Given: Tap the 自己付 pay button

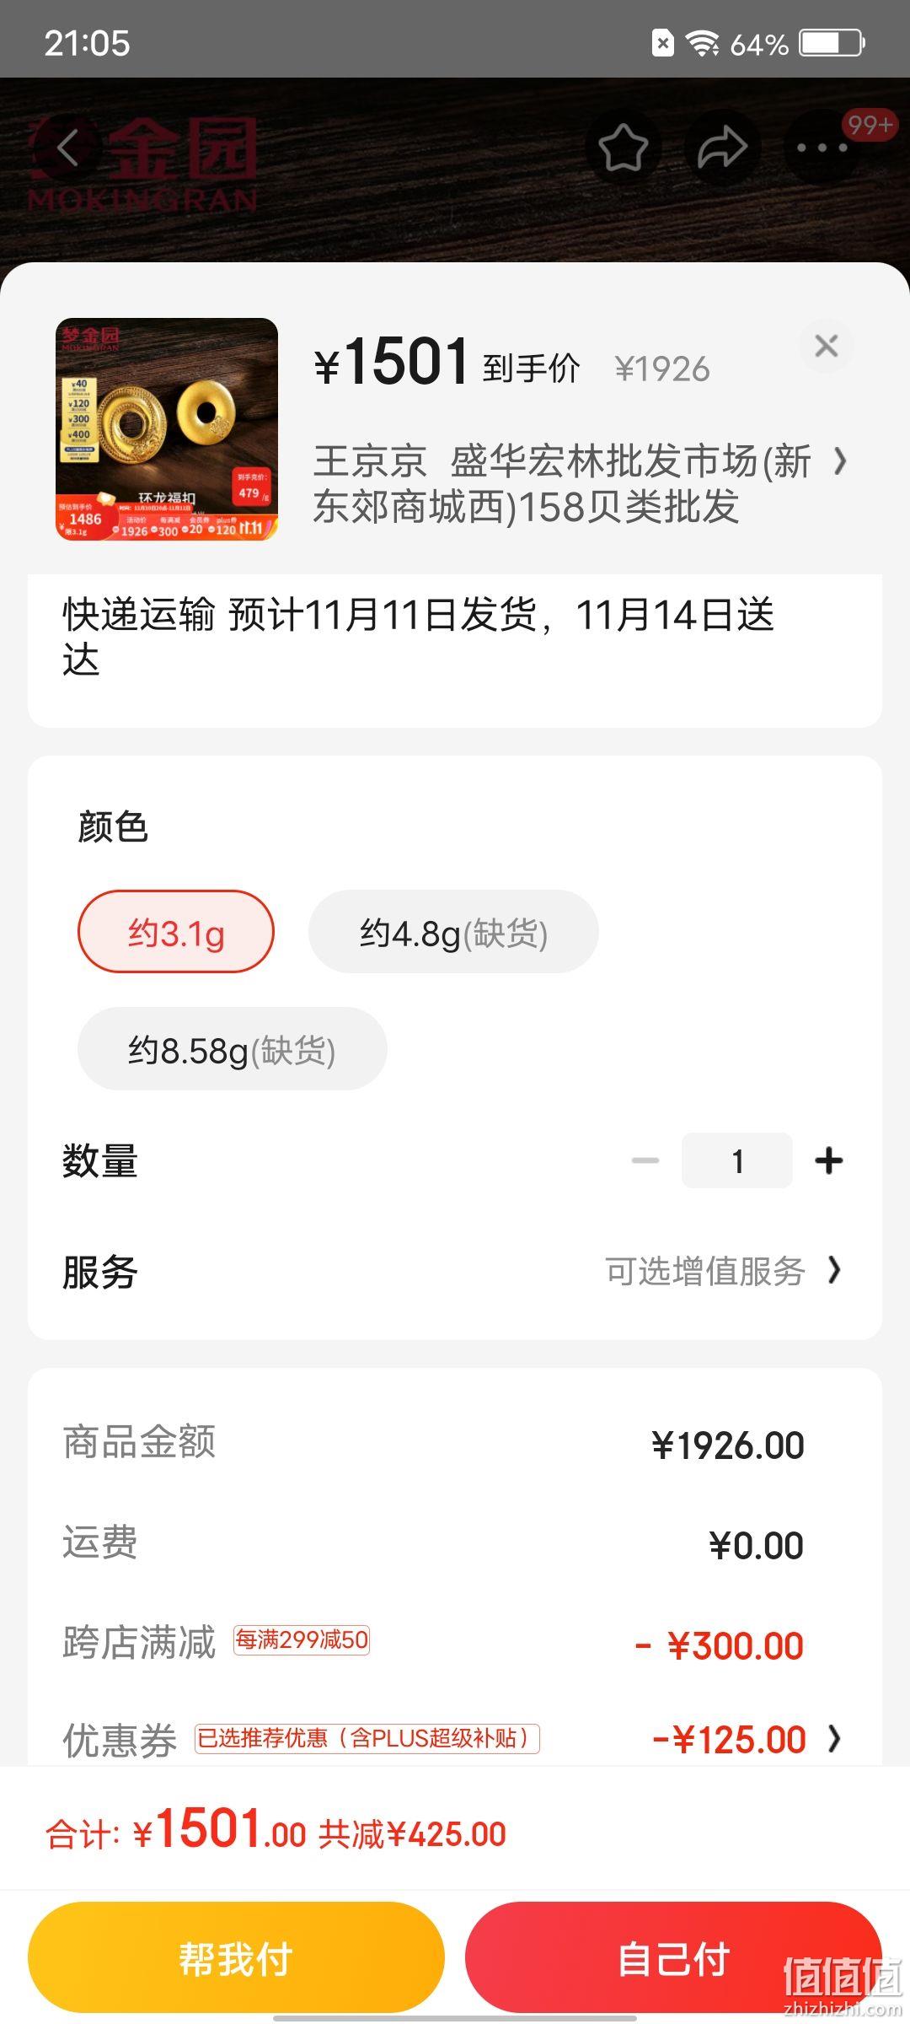Looking at the screenshot, I should 673,1957.
